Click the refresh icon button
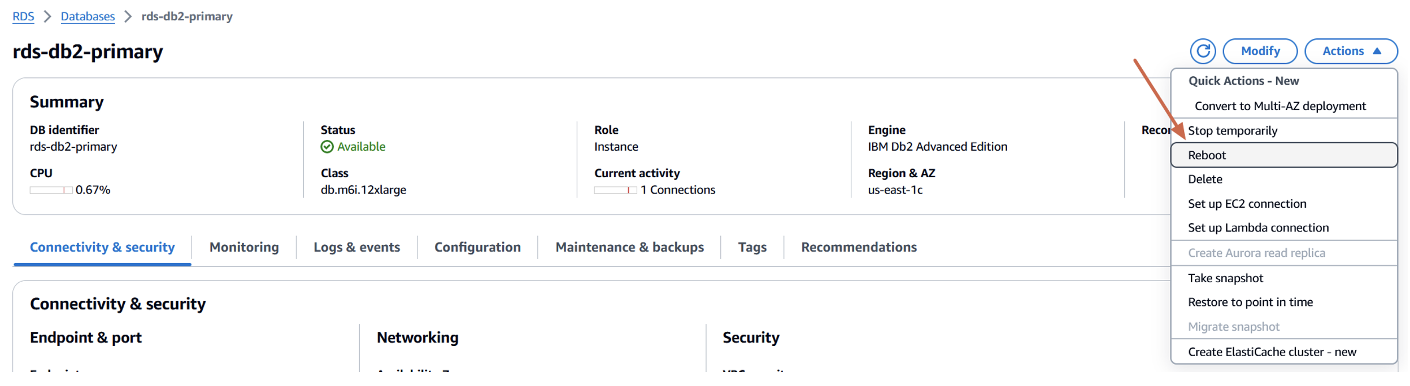The width and height of the screenshot is (1410, 386). coord(1203,51)
